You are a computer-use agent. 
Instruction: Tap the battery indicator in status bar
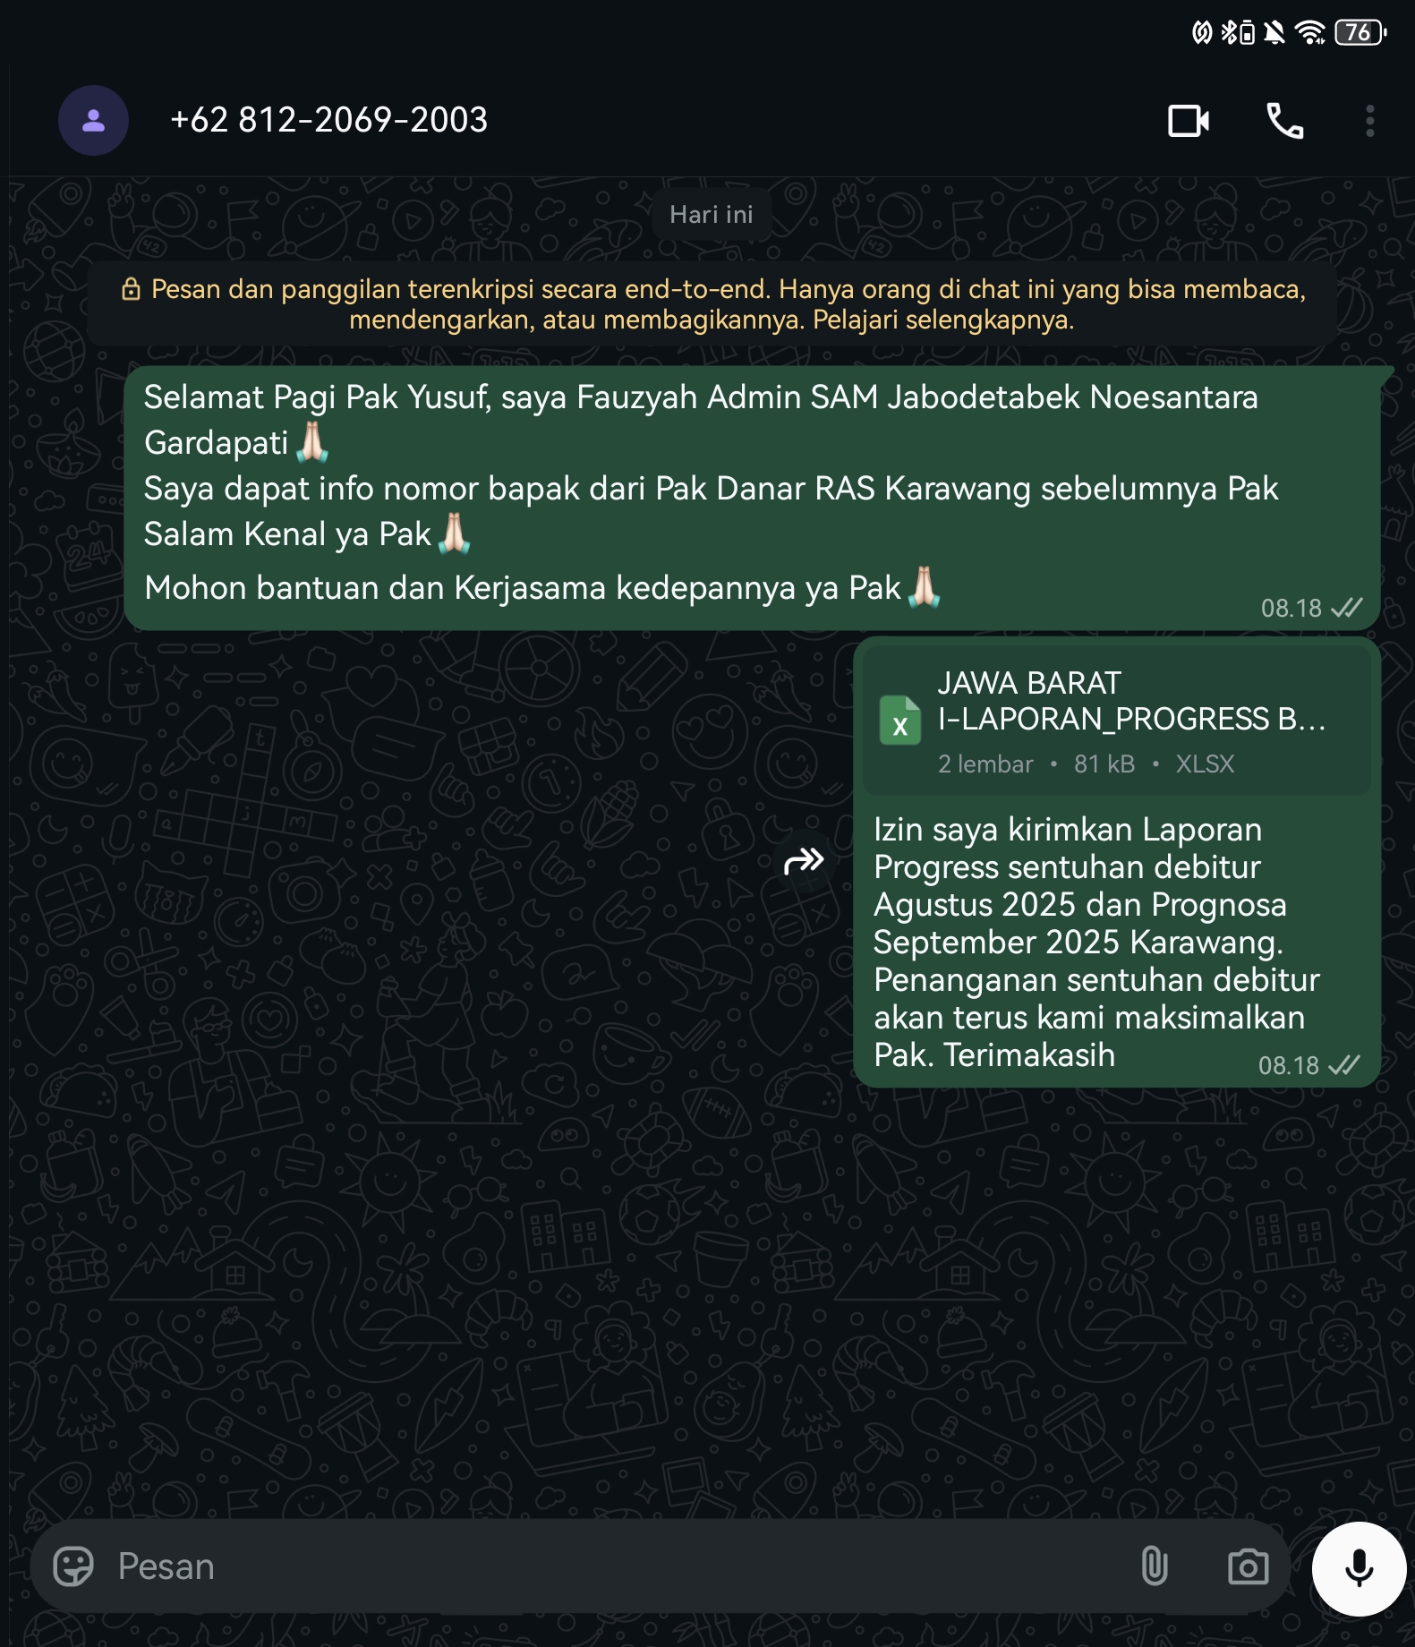[1360, 33]
